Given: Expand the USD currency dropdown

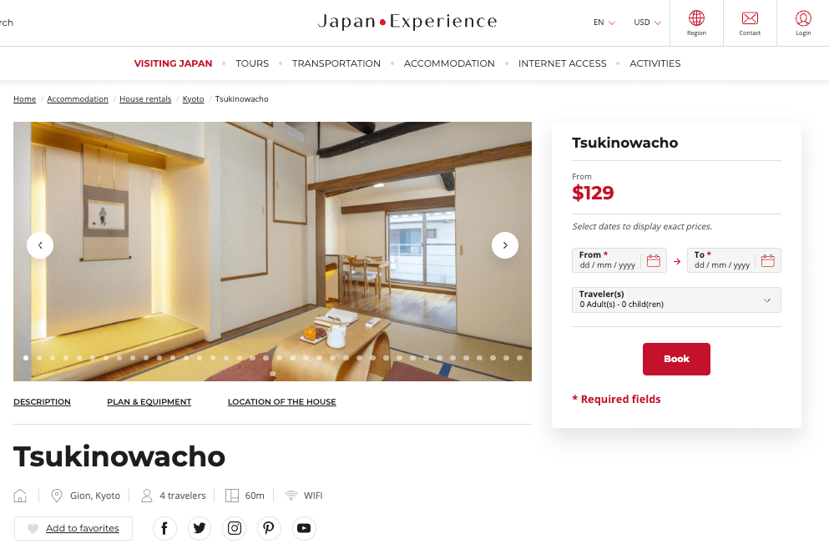Looking at the screenshot, I should coord(648,23).
